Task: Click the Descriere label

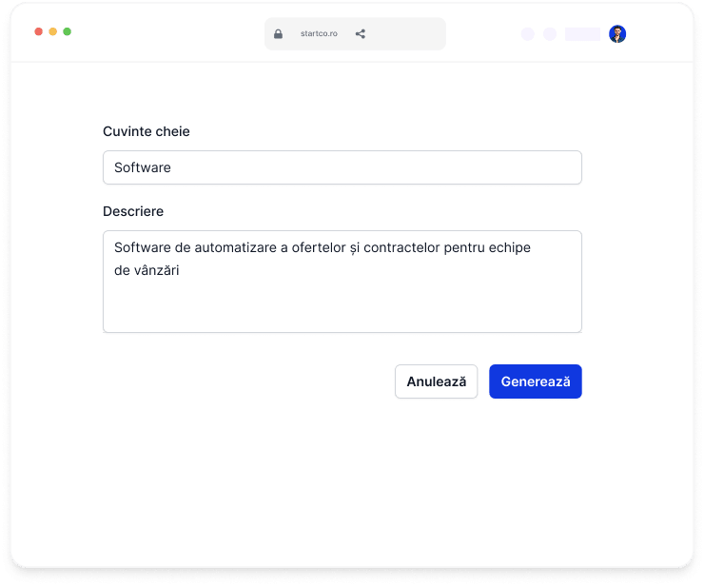Action: [x=133, y=211]
